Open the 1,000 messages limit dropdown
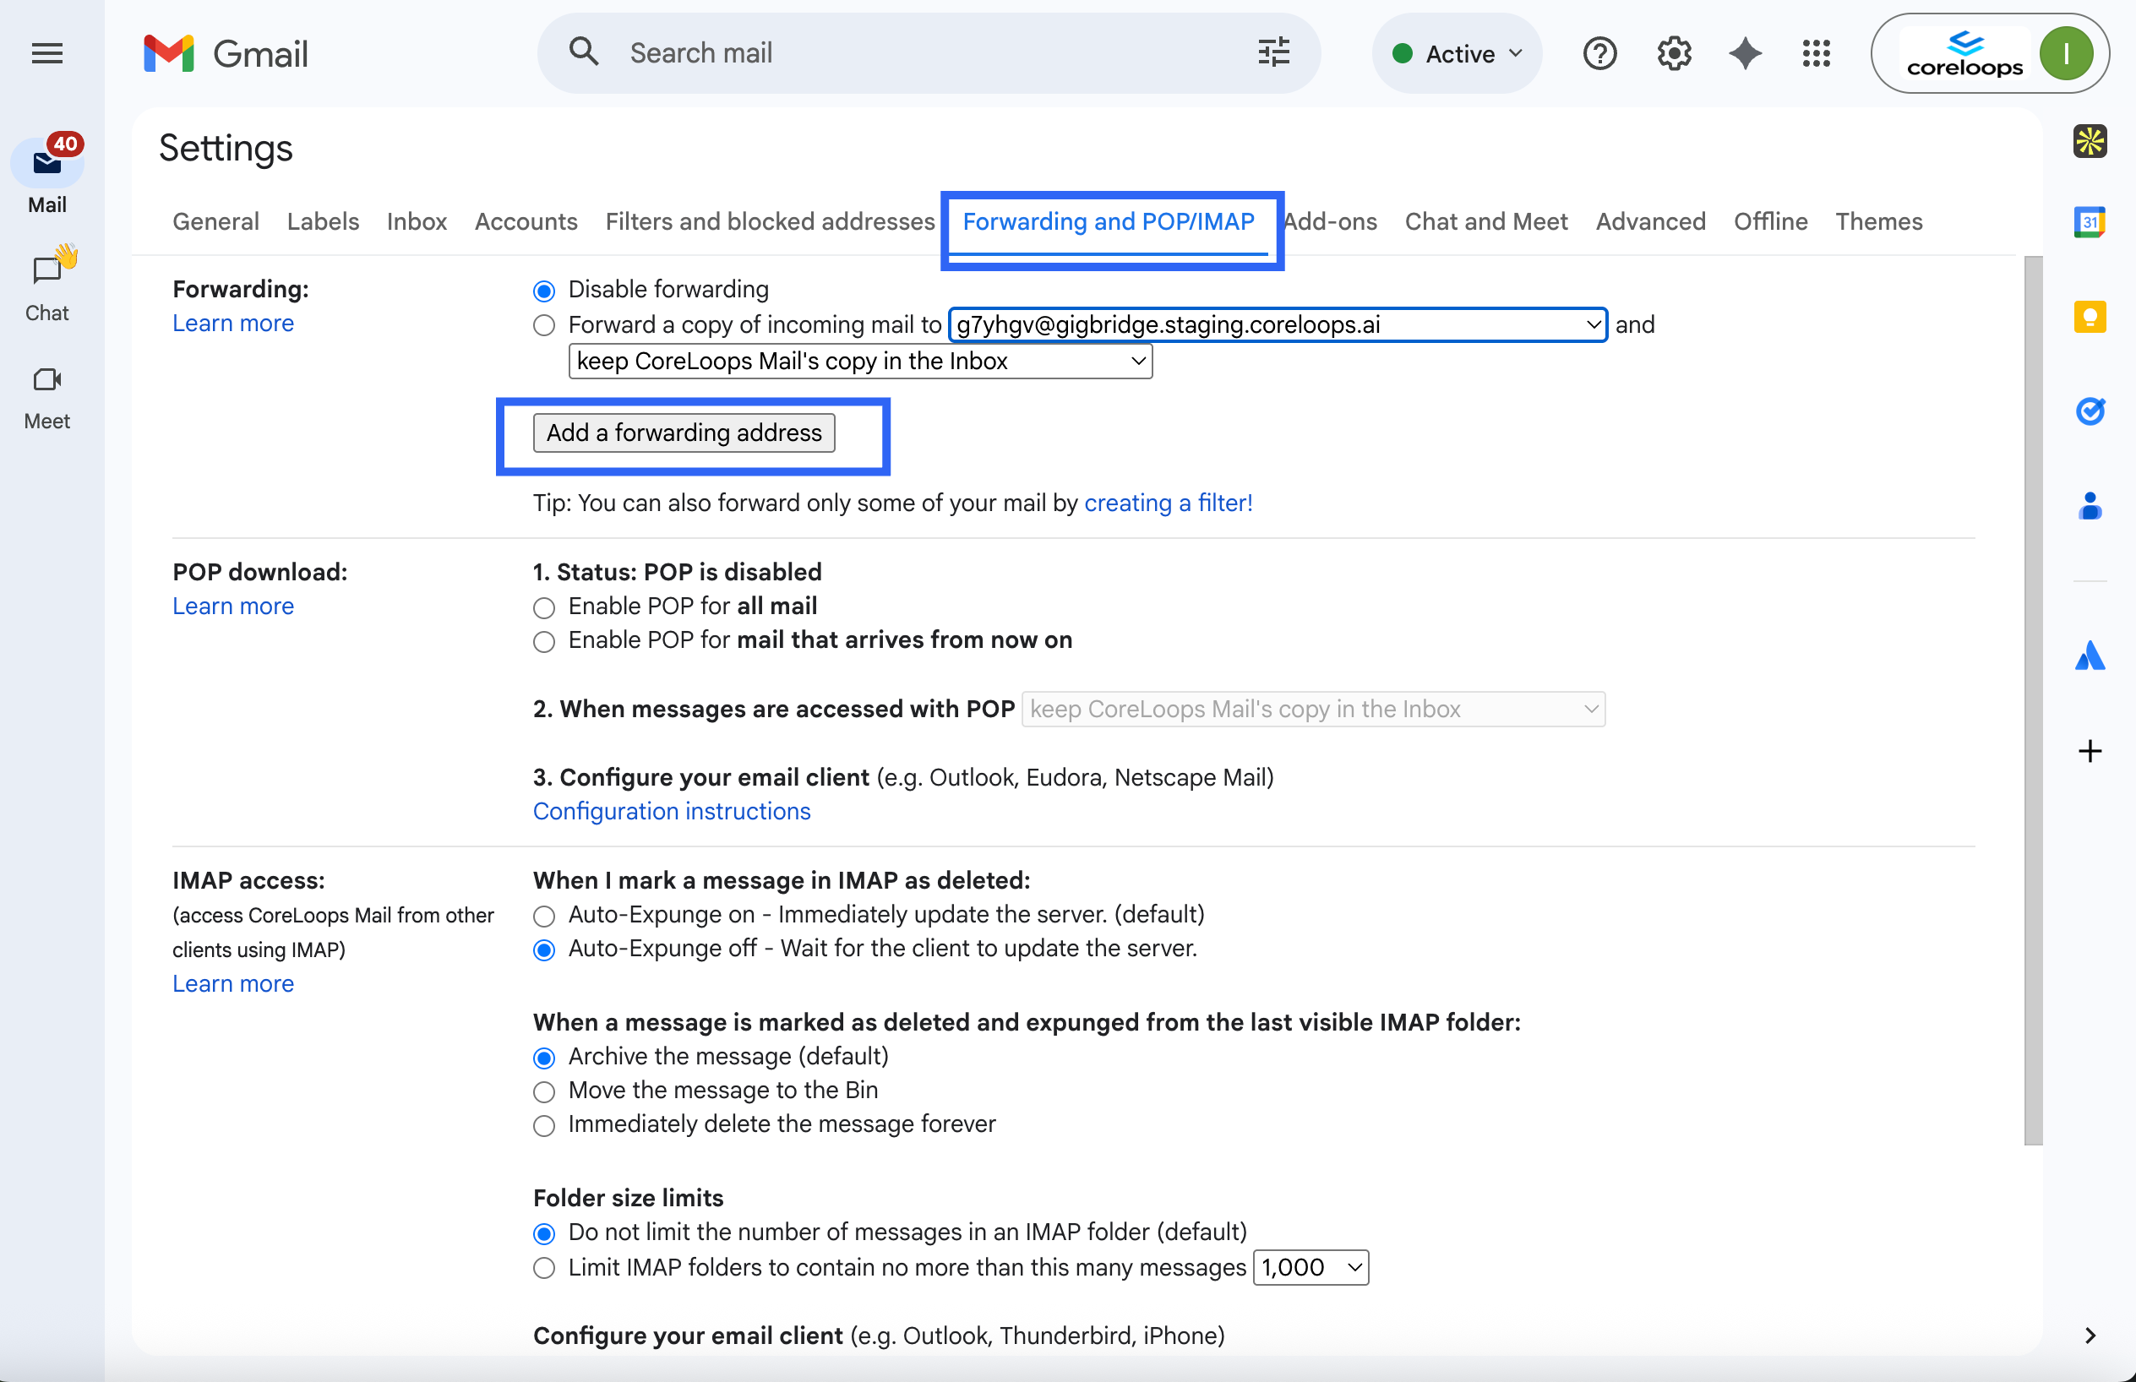 point(1310,1268)
